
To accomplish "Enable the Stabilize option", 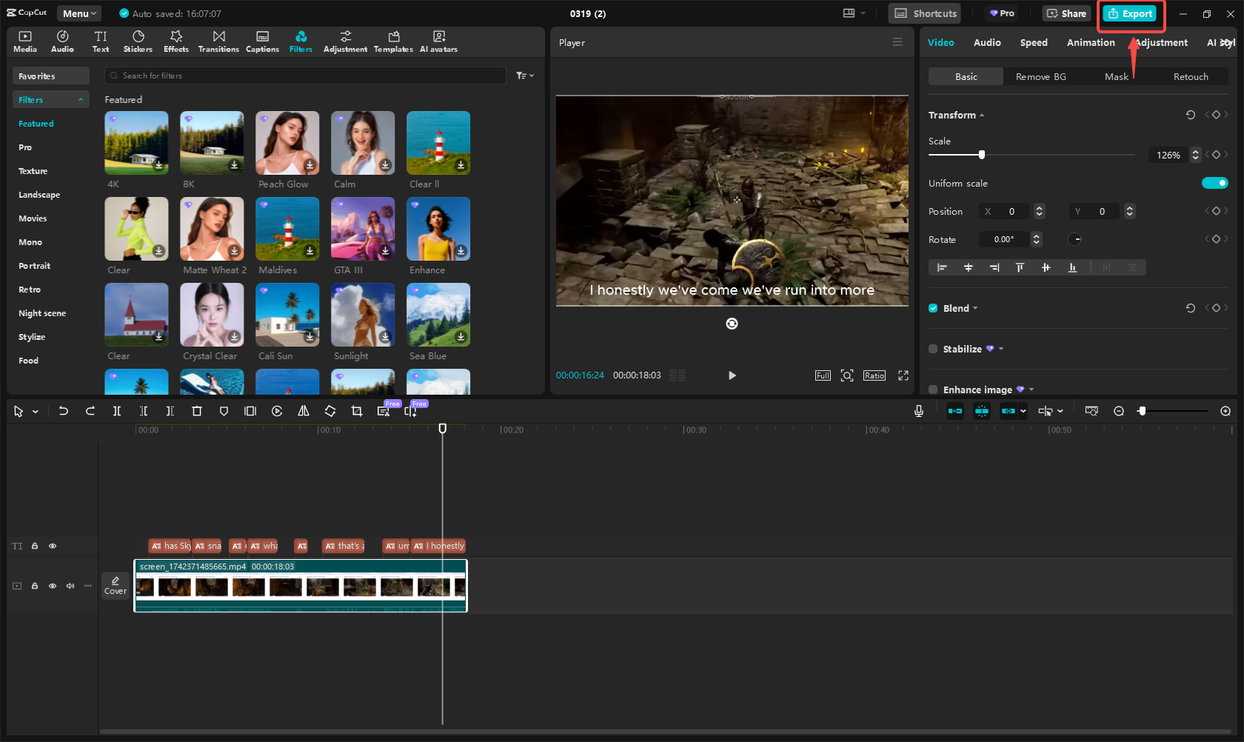I will click(933, 349).
